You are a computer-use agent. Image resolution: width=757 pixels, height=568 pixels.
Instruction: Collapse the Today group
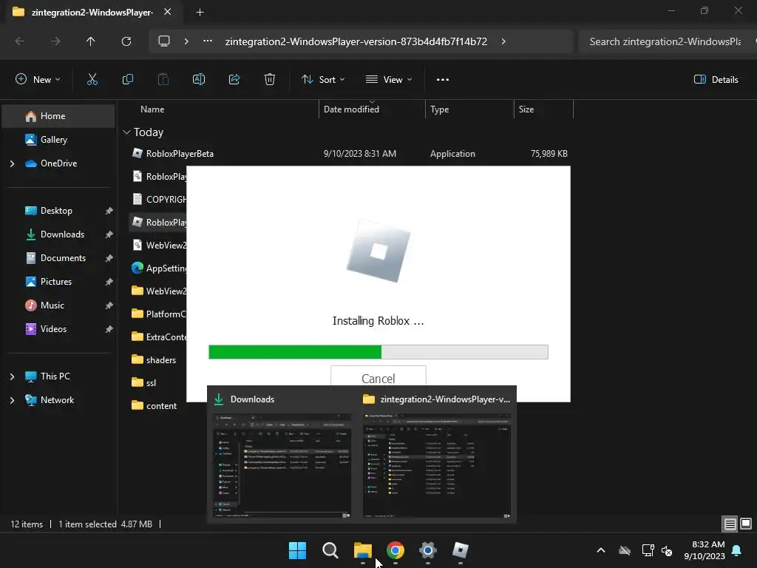point(127,132)
